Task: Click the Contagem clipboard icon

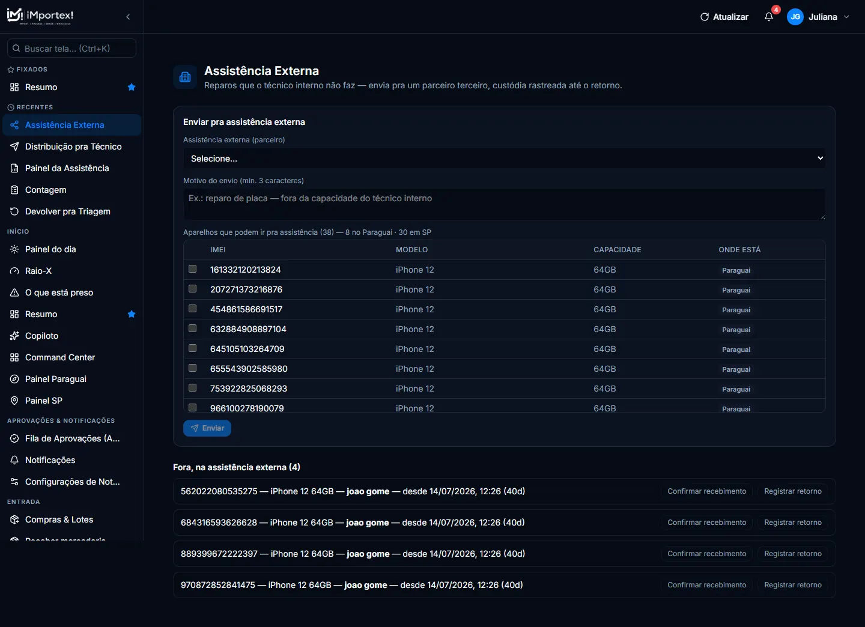Action: 14,190
